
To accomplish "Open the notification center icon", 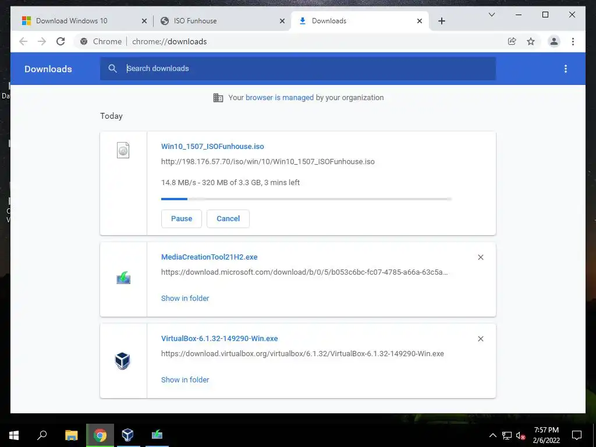I will 577,435.
